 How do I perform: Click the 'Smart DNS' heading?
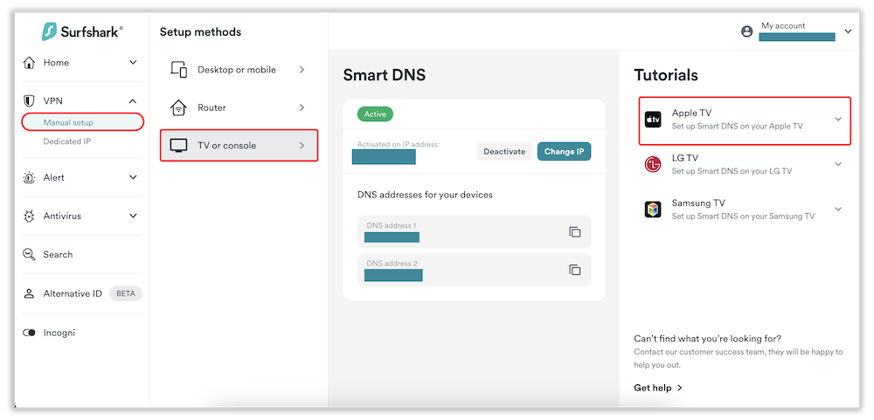(x=384, y=75)
